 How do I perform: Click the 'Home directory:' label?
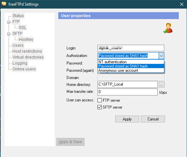click(79, 85)
